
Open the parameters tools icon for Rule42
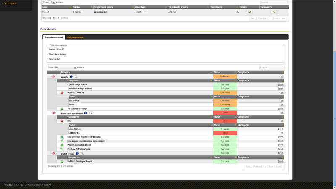(x=274, y=12)
